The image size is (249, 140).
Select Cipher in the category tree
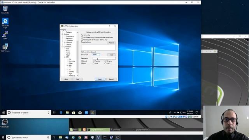tap(71, 63)
